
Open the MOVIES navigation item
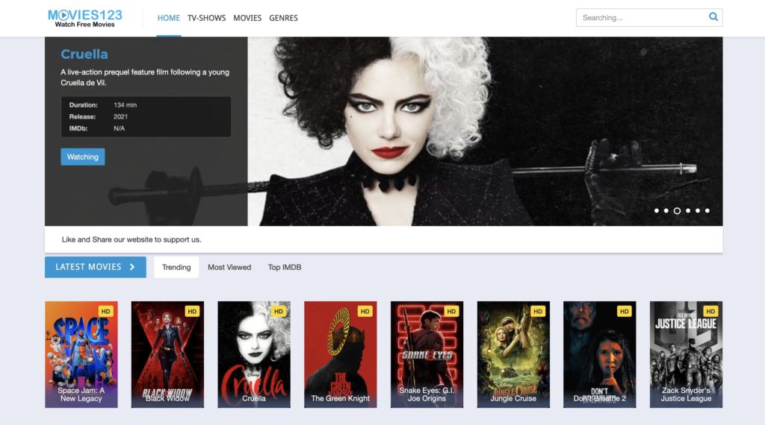pos(247,18)
